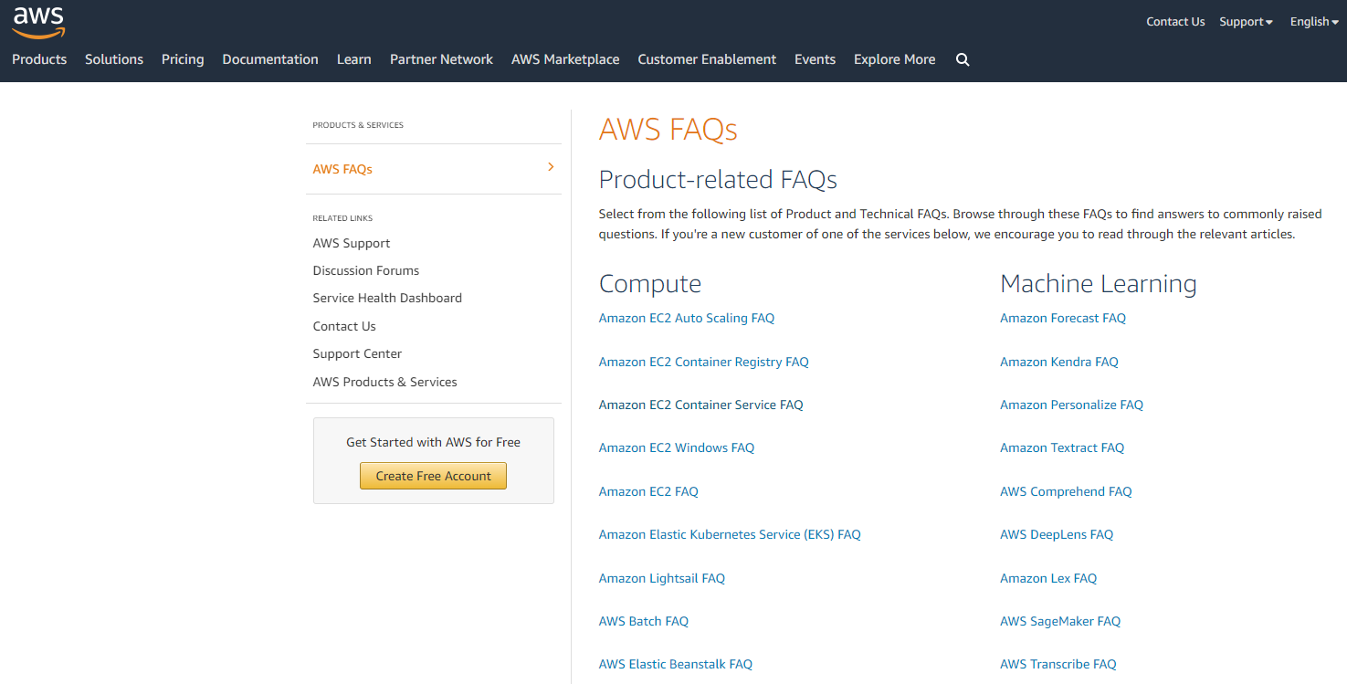
Task: Open the Amazon EC2 FAQ link
Action: [648, 491]
